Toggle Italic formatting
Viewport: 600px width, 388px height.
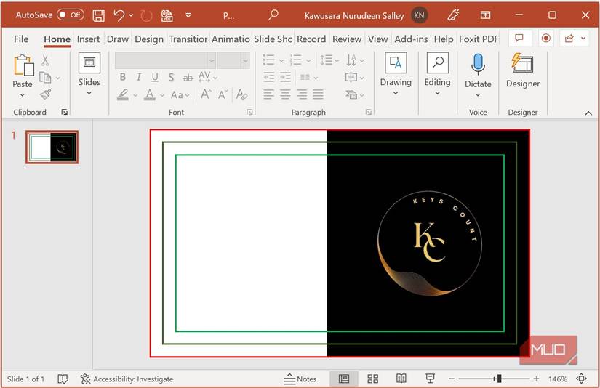point(139,77)
